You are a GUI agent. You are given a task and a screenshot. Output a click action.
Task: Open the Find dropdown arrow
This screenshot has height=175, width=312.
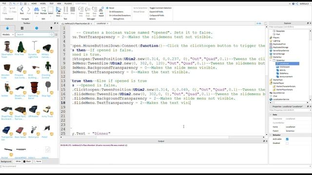point(37,16)
